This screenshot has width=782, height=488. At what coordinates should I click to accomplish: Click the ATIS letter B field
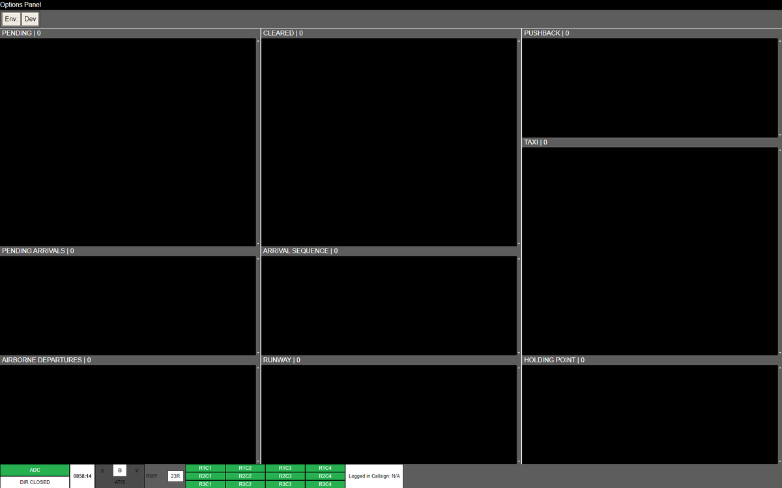119,470
